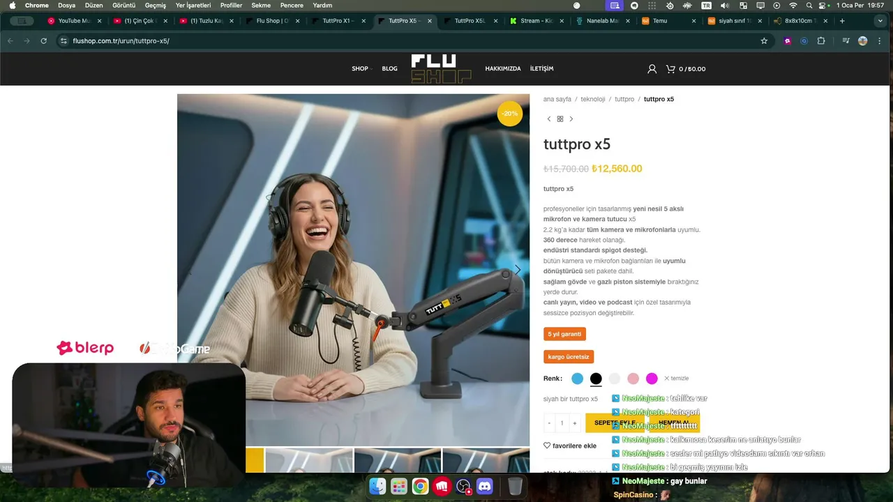This screenshot has width=893, height=502.
Task: Click the HEMEN AL button
Action: click(x=674, y=423)
